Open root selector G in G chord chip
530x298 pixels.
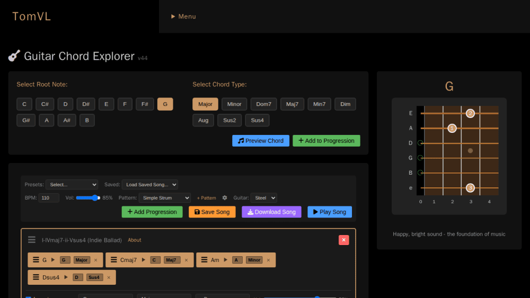65,260
